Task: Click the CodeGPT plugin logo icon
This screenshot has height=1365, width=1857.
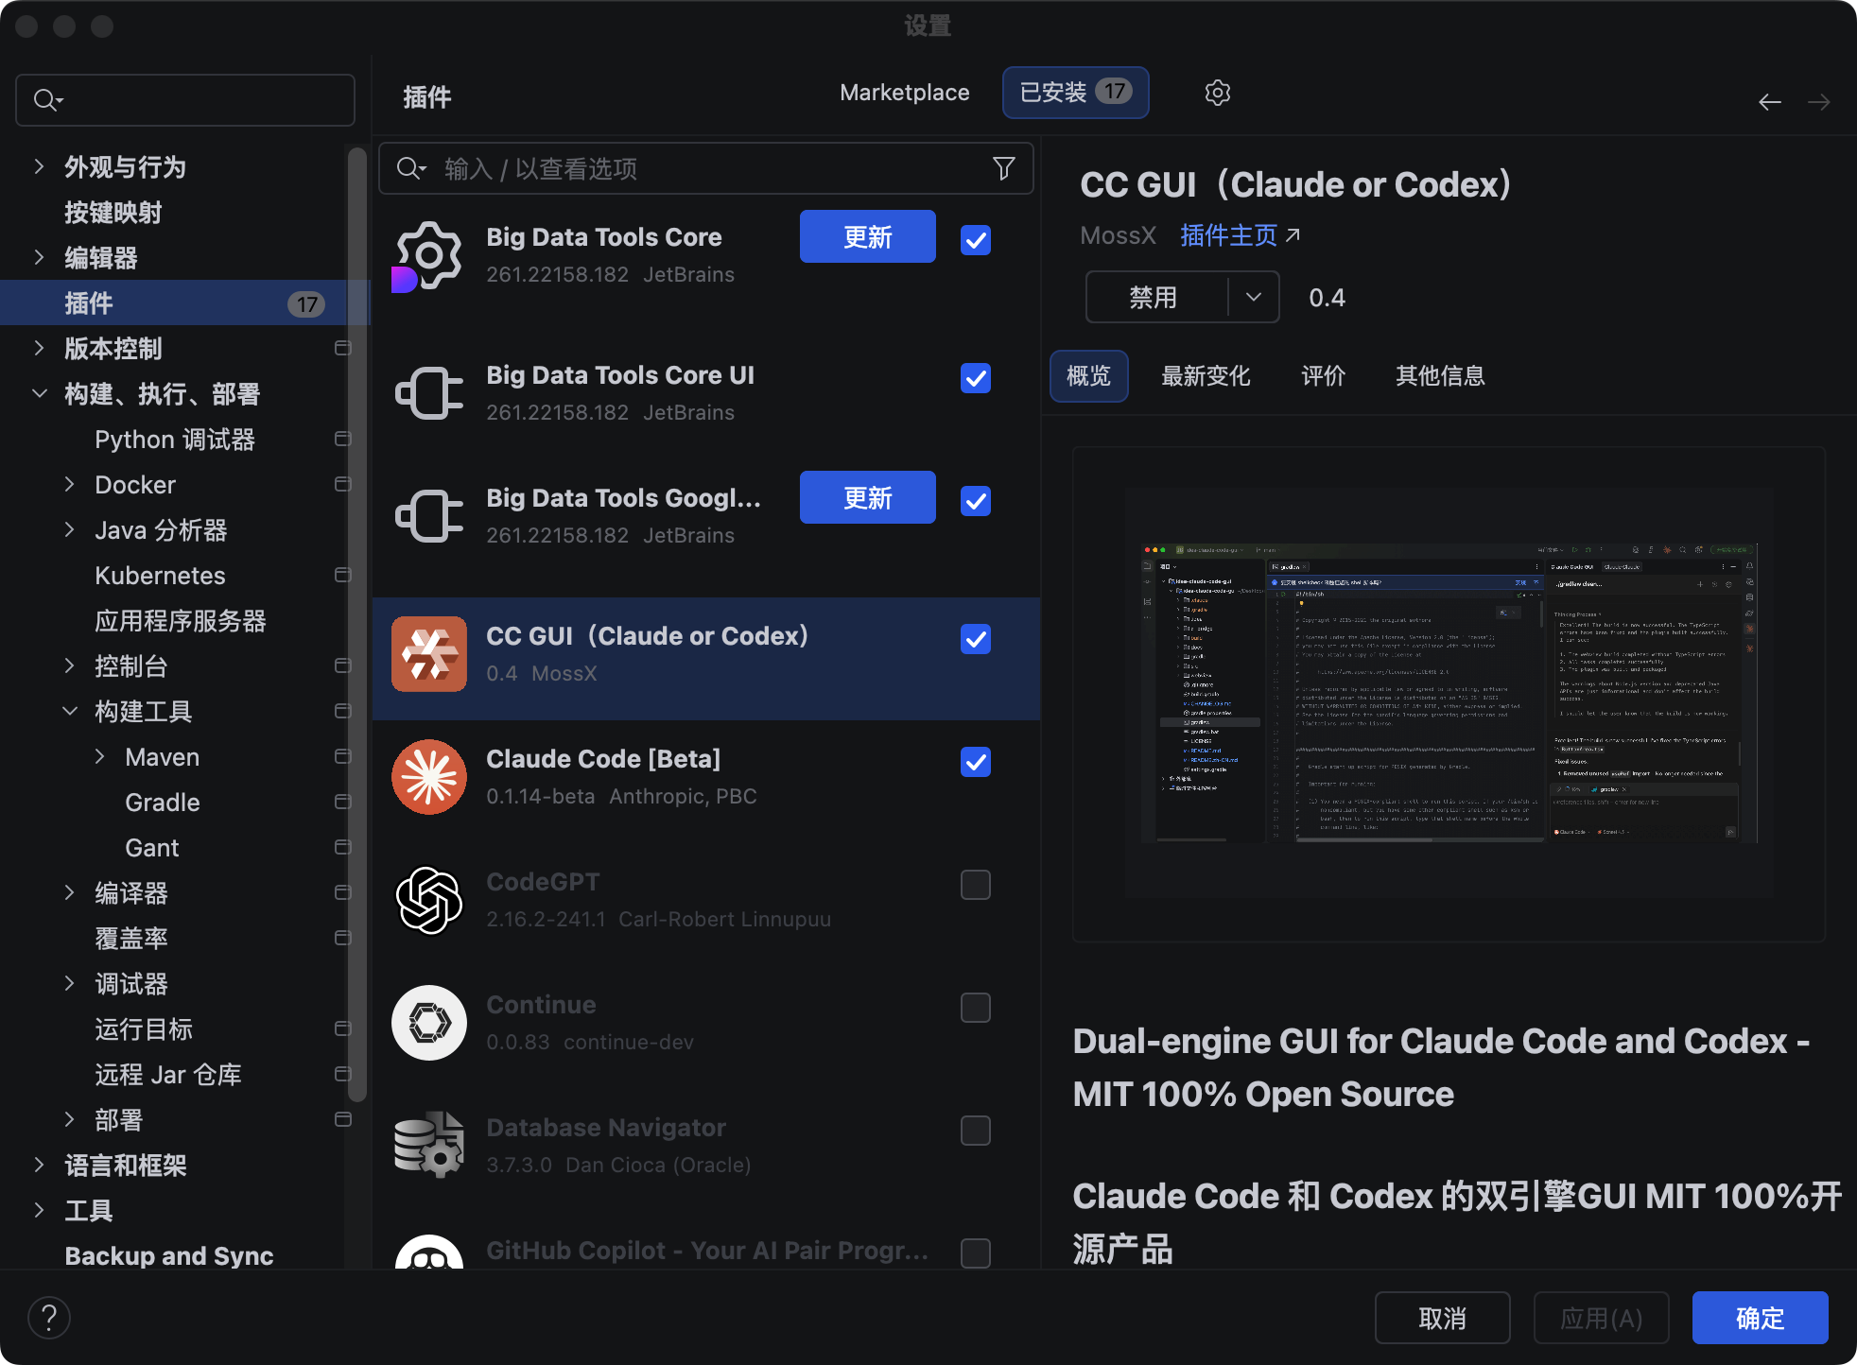Action: coord(429,900)
